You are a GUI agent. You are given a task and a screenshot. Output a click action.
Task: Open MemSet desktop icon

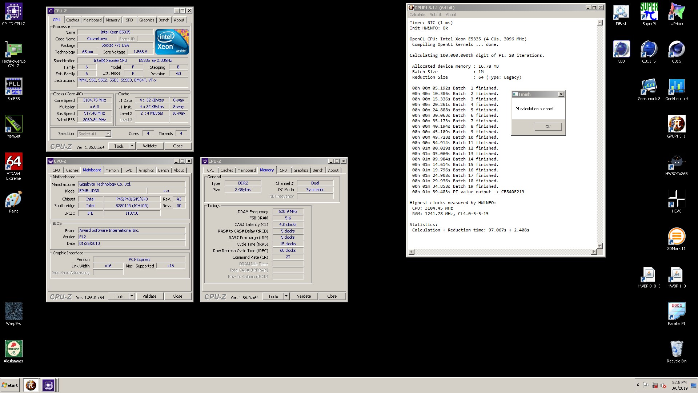pos(13,127)
